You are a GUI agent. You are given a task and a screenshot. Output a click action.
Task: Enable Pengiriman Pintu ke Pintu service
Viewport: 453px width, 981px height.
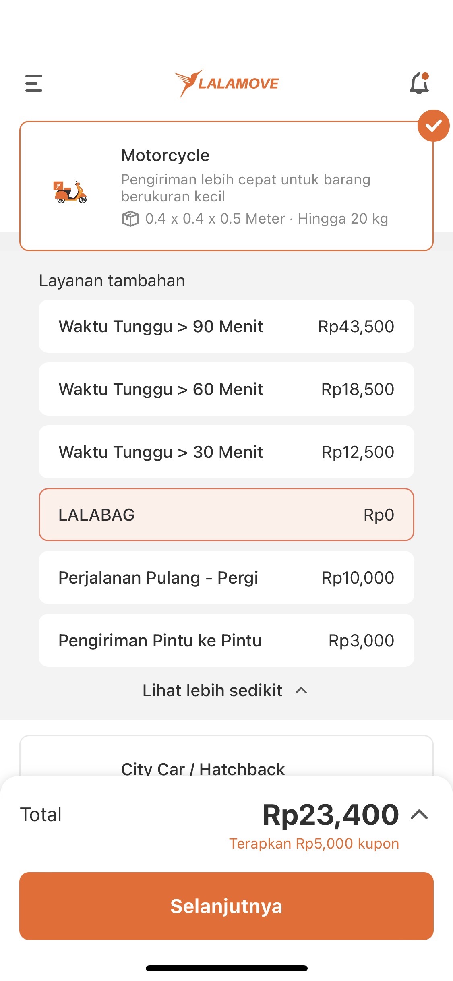(226, 640)
